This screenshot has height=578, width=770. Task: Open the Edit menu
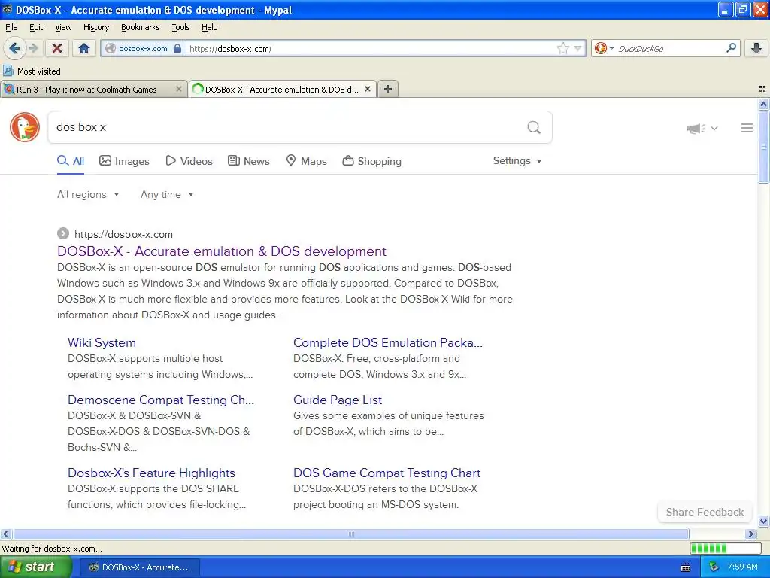coord(36,27)
